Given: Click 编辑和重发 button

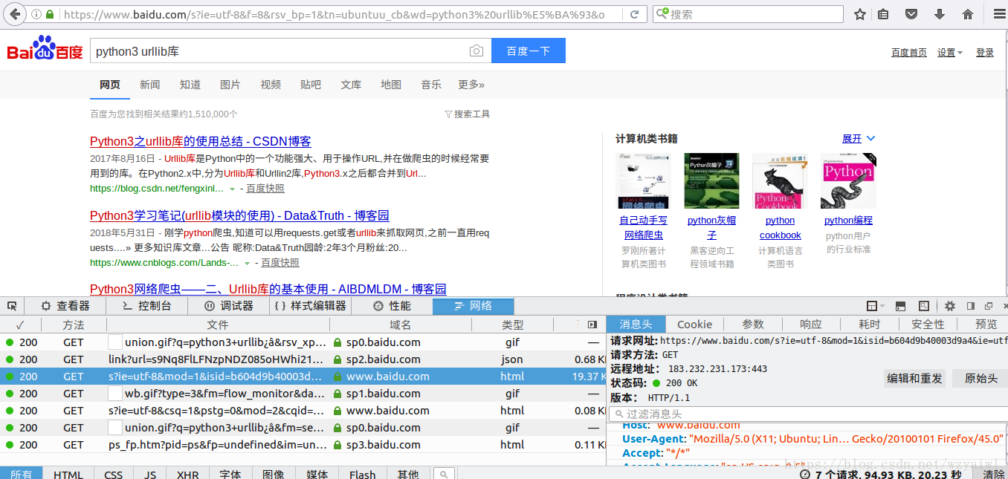Looking at the screenshot, I should 914,378.
